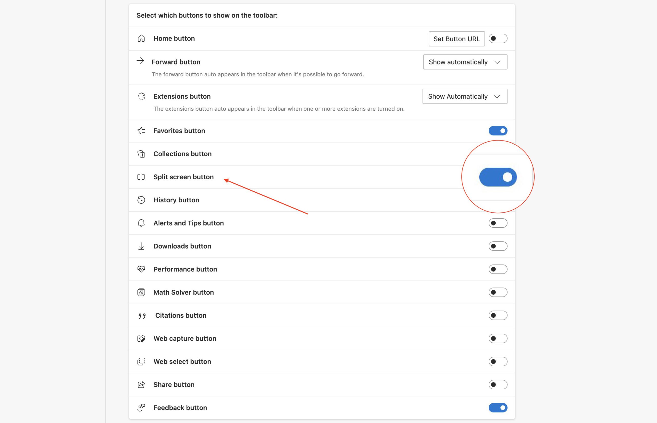Click the History clock icon

(x=141, y=200)
